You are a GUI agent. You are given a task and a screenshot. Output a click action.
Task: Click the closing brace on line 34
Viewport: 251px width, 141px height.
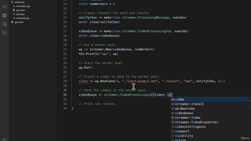coord(72,108)
